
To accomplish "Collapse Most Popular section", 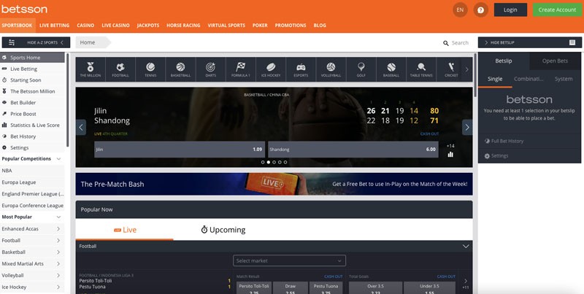I will [x=58, y=217].
